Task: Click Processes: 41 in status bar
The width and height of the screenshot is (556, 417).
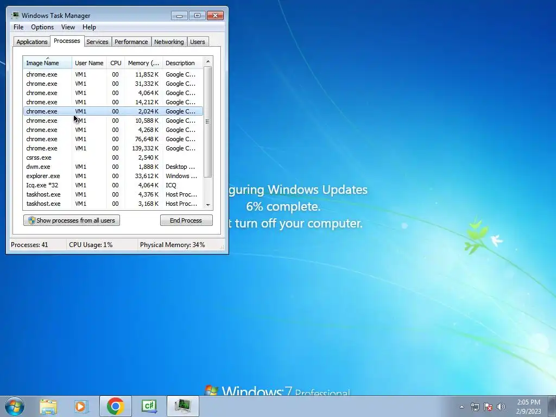Action: (29, 245)
